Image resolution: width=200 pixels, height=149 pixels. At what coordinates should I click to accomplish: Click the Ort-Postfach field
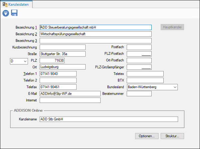139,60
